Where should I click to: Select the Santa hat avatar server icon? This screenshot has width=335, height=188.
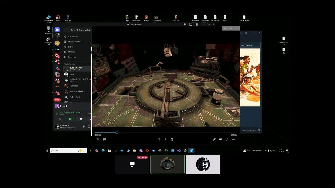point(57,62)
